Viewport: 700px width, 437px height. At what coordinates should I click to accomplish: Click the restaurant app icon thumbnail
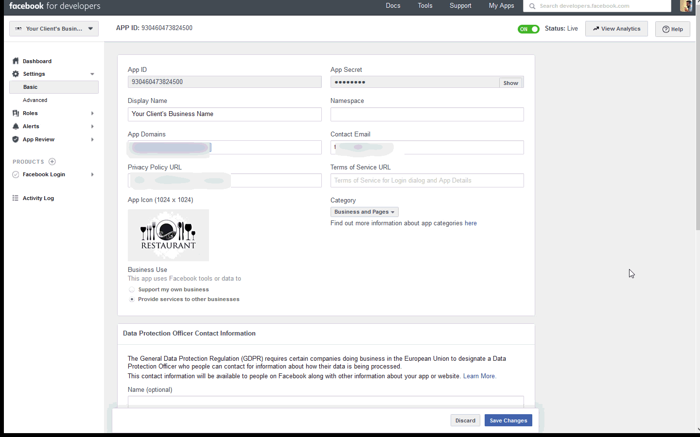point(168,235)
